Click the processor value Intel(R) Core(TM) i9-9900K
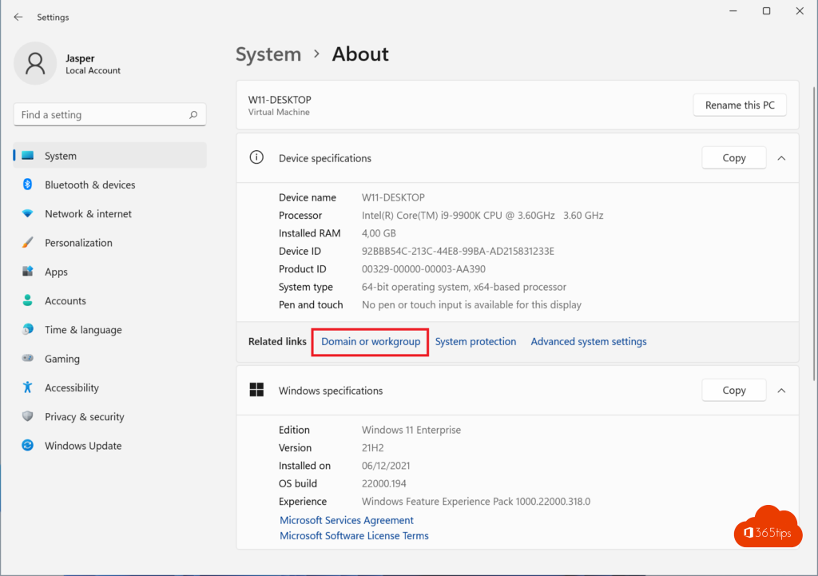818x576 pixels. tap(482, 216)
